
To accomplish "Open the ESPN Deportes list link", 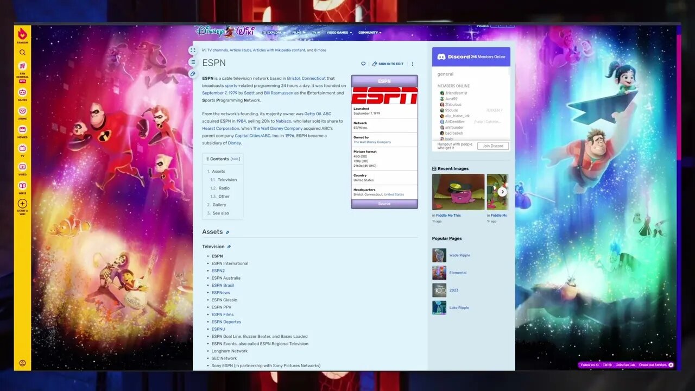I will tap(226, 322).
